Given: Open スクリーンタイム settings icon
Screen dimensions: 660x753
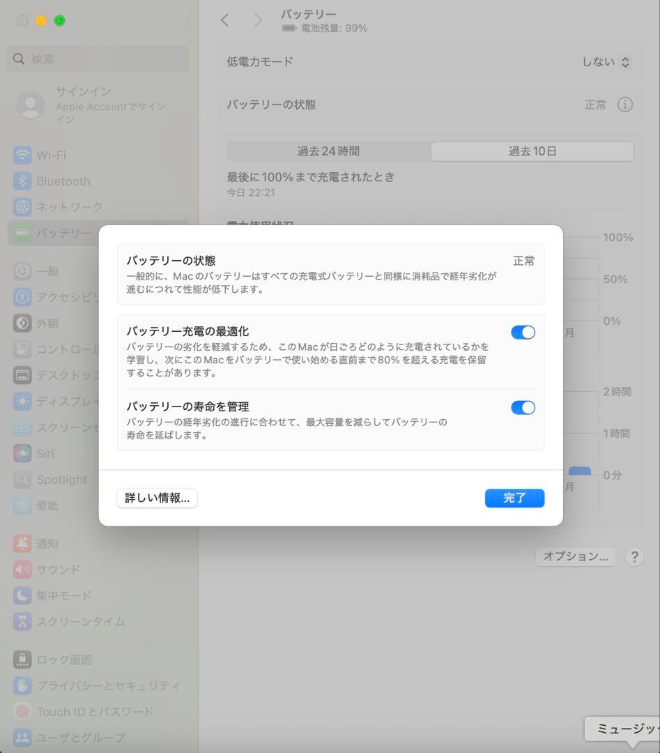Looking at the screenshot, I should pos(22,621).
